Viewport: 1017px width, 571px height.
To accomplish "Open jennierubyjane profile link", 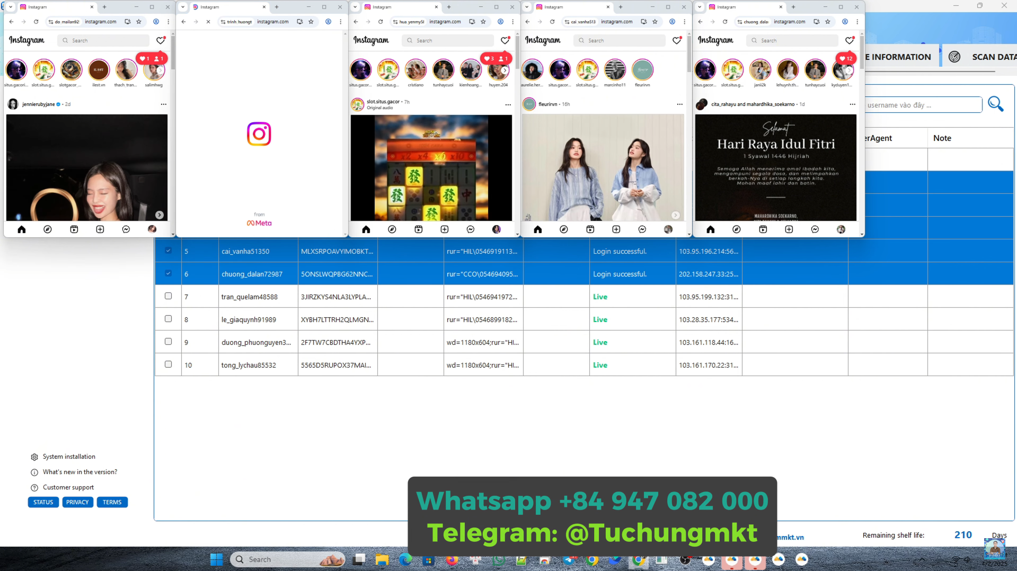I will click(38, 104).
